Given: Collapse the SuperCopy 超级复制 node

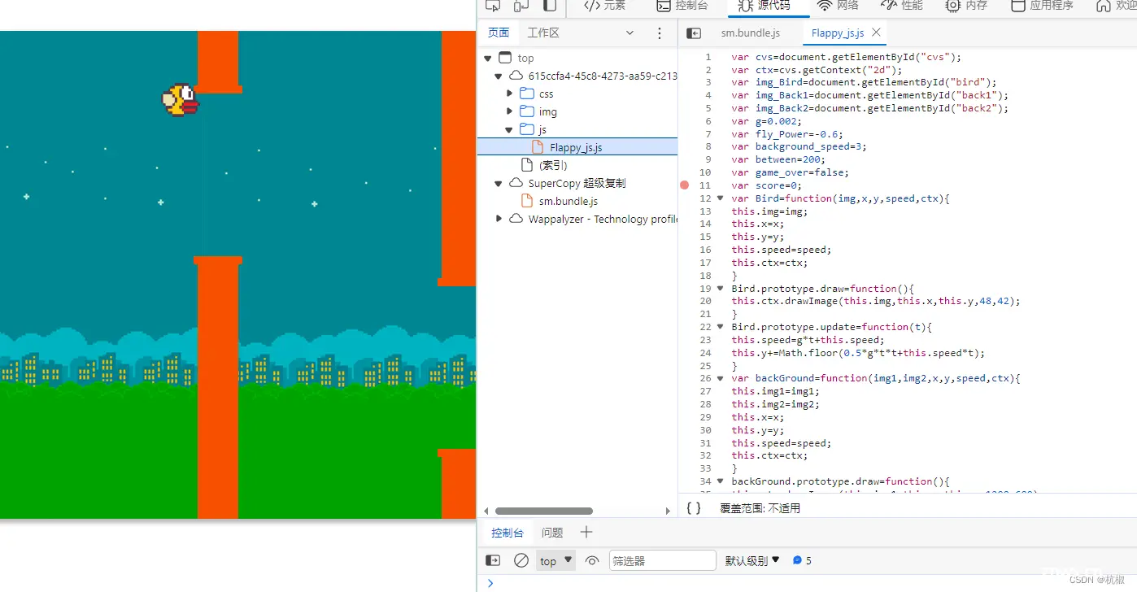Looking at the screenshot, I should click(x=499, y=183).
